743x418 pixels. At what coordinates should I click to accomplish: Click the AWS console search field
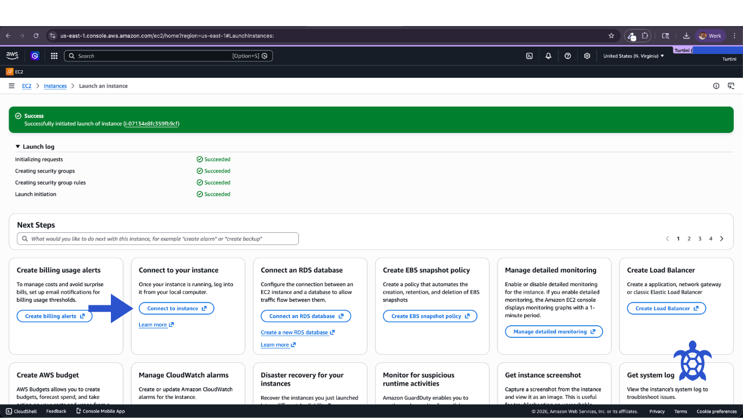coord(168,56)
